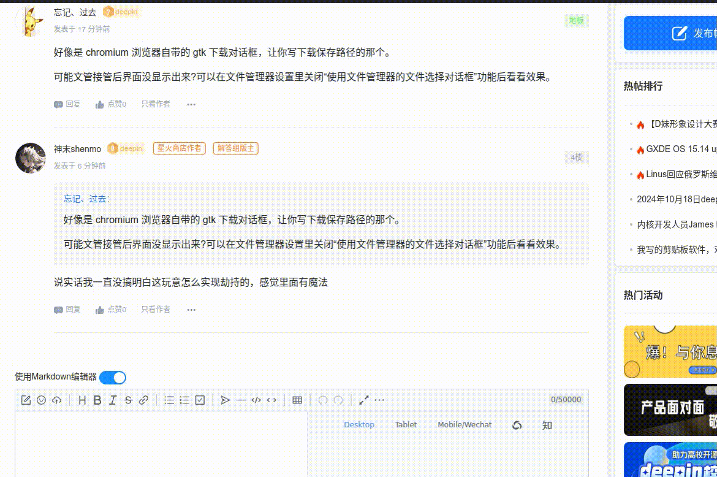Open username 神末shenmo
Viewport: 717px width, 477px height.
[x=77, y=149]
